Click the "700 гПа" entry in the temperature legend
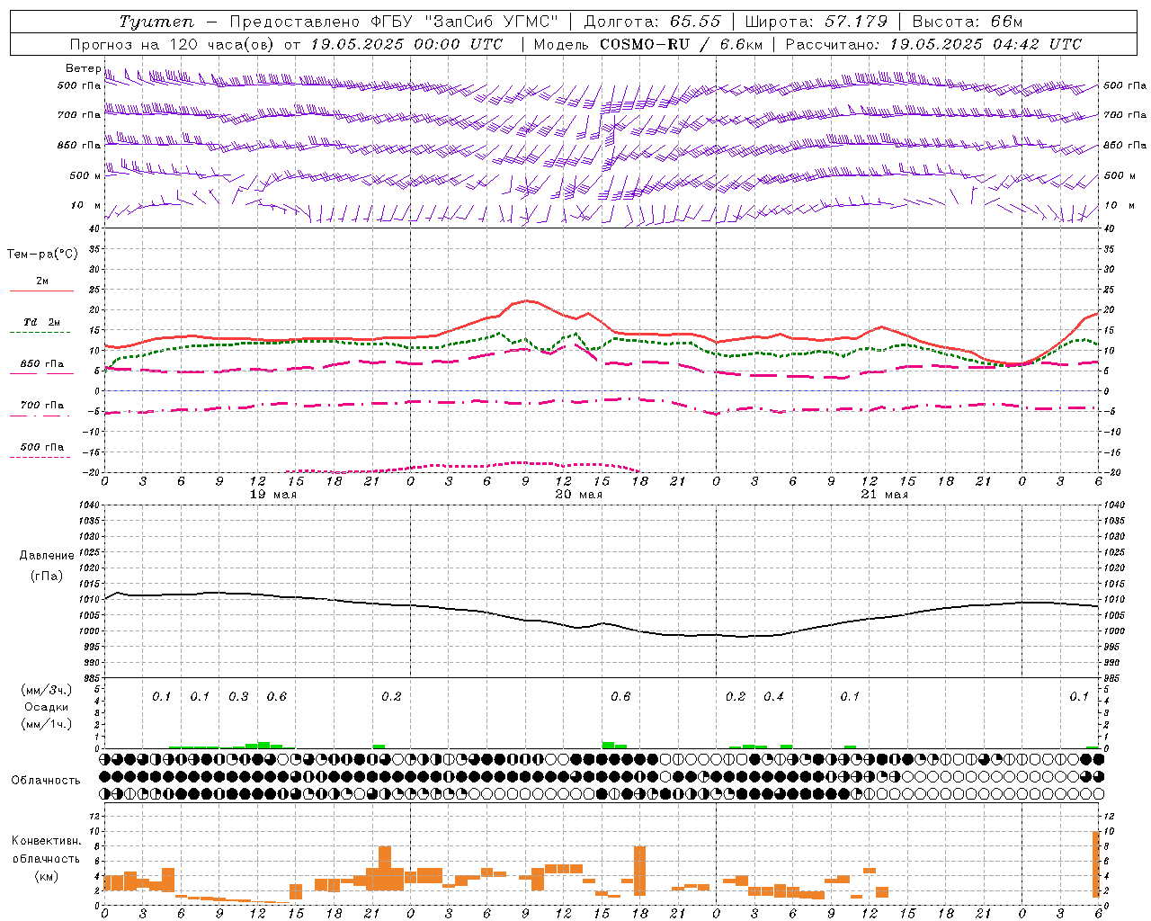Image resolution: width=1151 pixels, height=921 pixels. pos(42,406)
